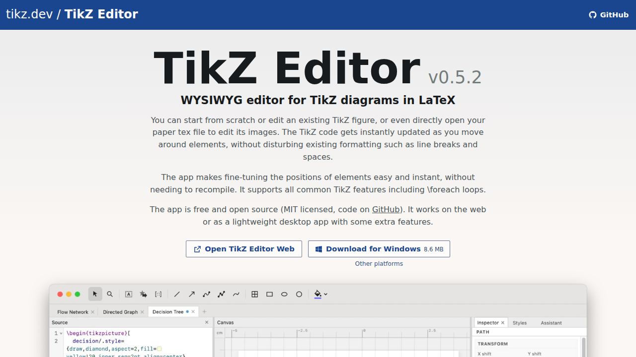Select the text node tool
636x357 pixels.
129,294
